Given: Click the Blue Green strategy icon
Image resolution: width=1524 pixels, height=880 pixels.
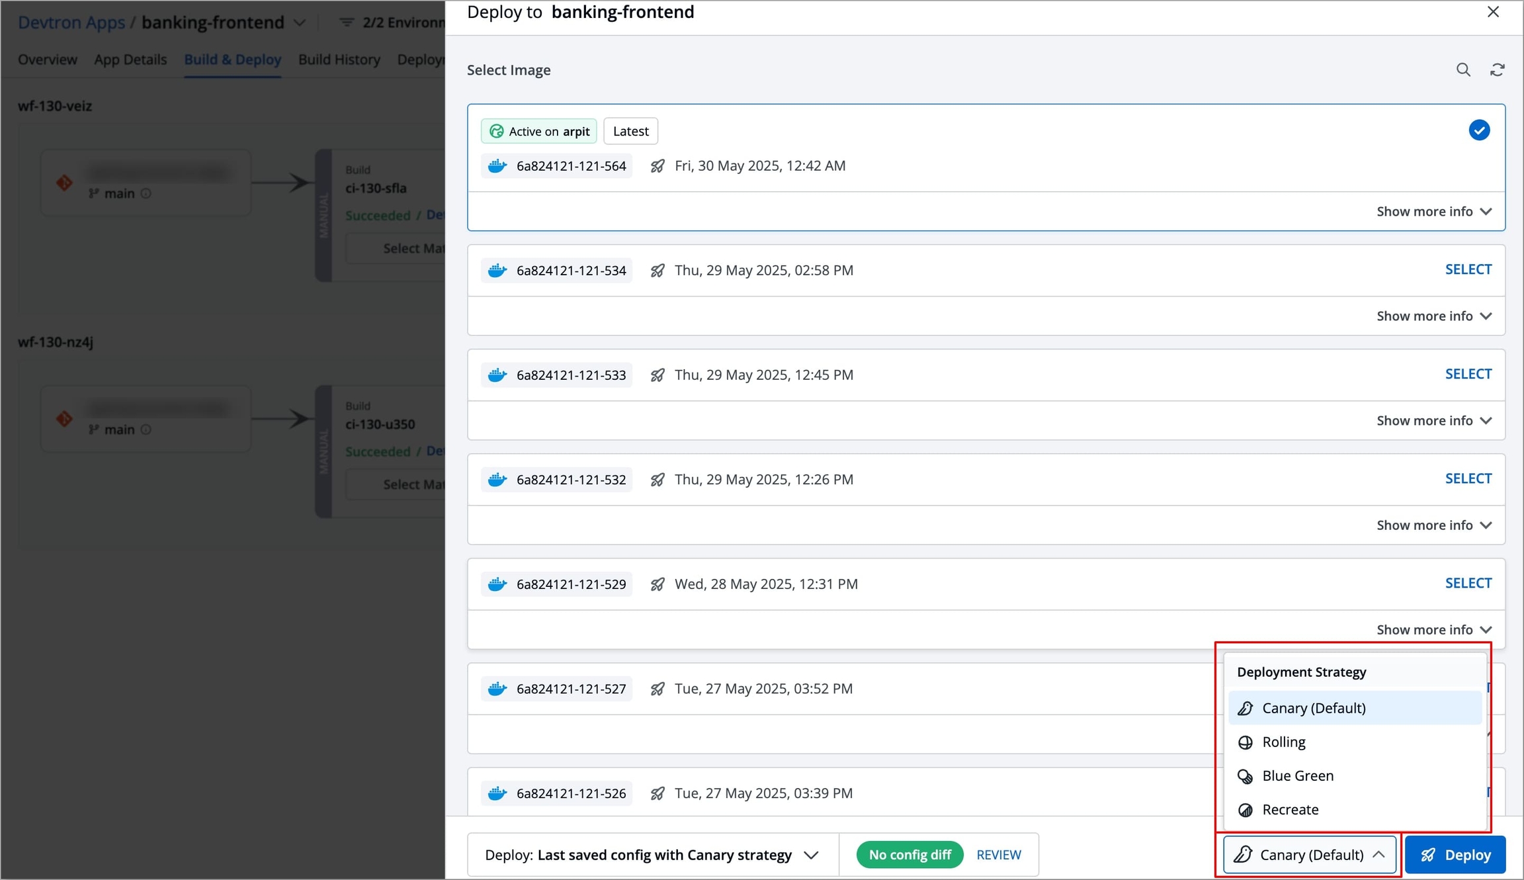Looking at the screenshot, I should [1246, 776].
